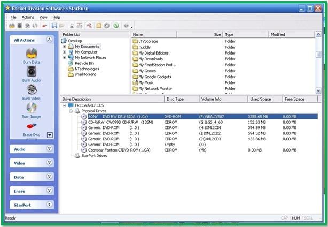The image size is (328, 227).
Task: Expand the My Computer tree node
Action: pyautogui.click(x=64, y=52)
